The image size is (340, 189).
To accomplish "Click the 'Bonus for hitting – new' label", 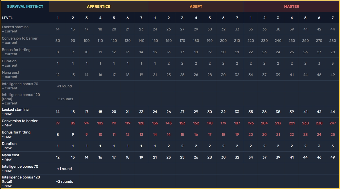I will point(16,134).
